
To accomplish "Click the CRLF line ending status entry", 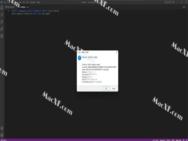I will click(173, 140).
